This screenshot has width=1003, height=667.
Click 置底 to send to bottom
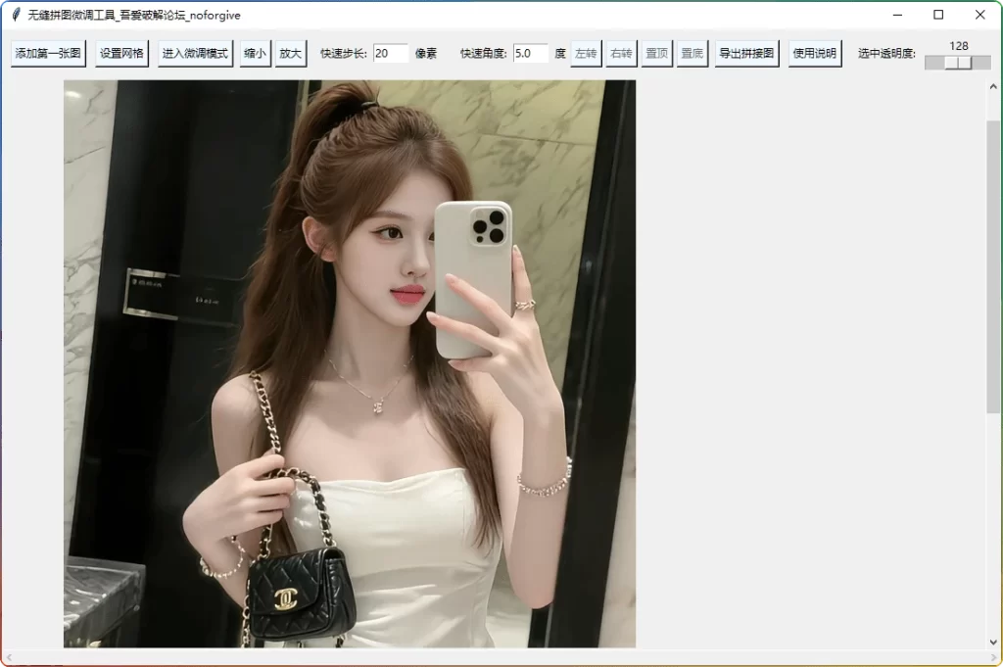[x=692, y=54]
